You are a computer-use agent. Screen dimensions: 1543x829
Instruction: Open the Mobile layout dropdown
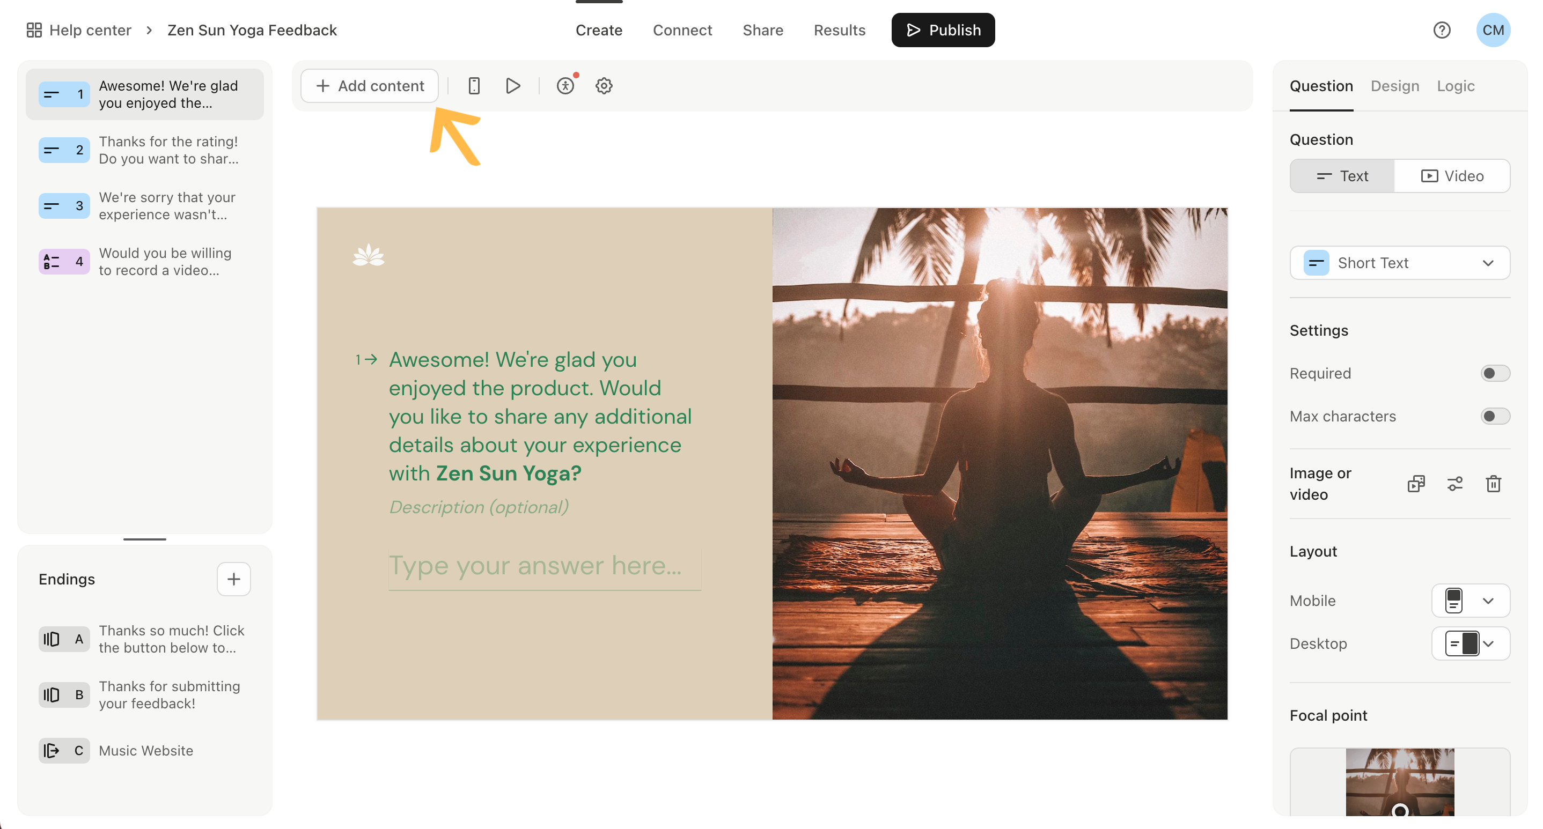click(x=1471, y=601)
